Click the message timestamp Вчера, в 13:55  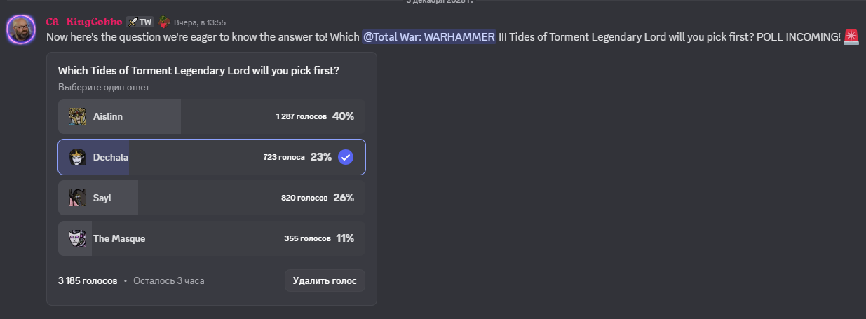[200, 22]
